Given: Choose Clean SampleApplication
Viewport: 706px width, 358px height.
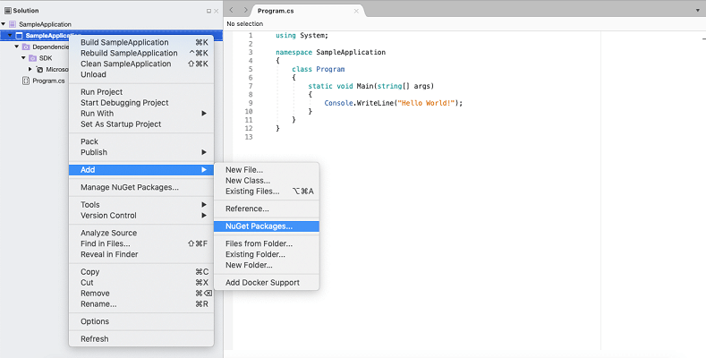Looking at the screenshot, I should tap(140, 64).
